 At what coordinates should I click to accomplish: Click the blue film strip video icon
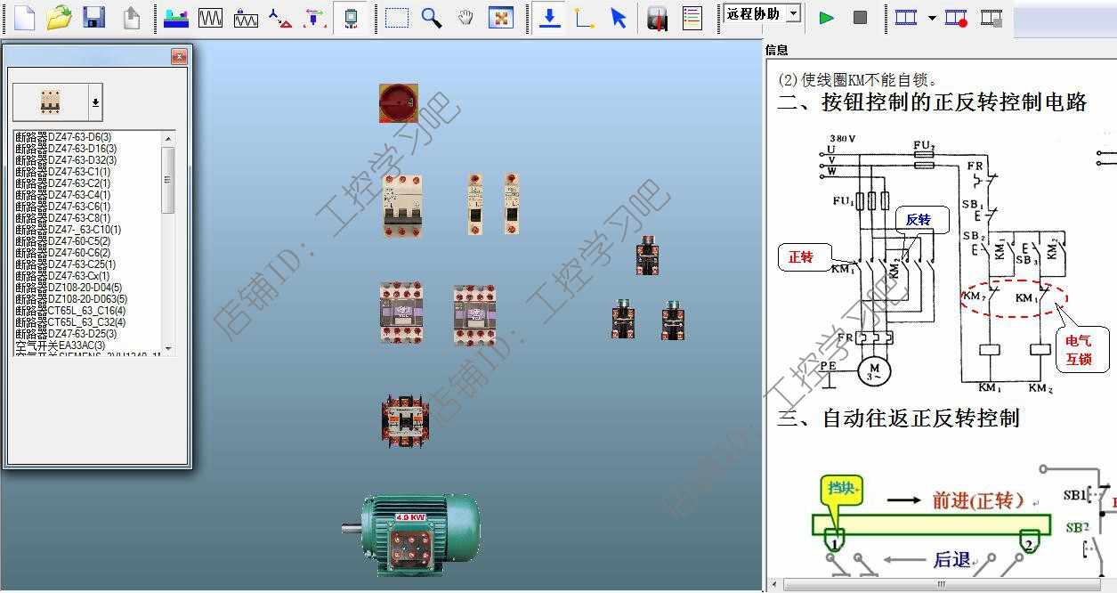[x=906, y=17]
